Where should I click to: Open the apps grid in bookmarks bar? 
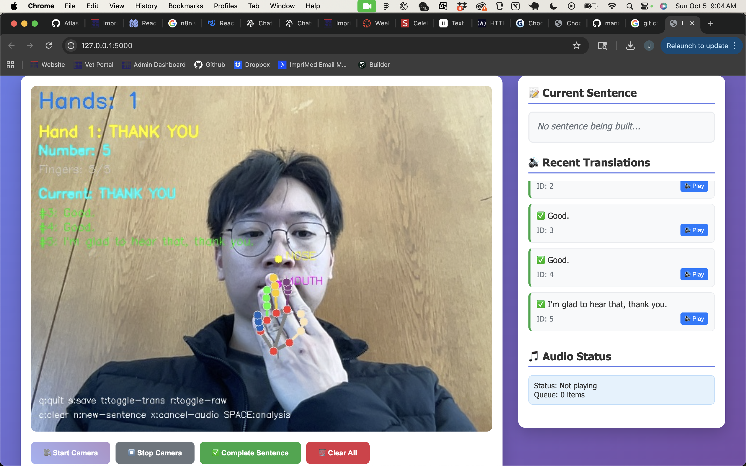tap(10, 65)
